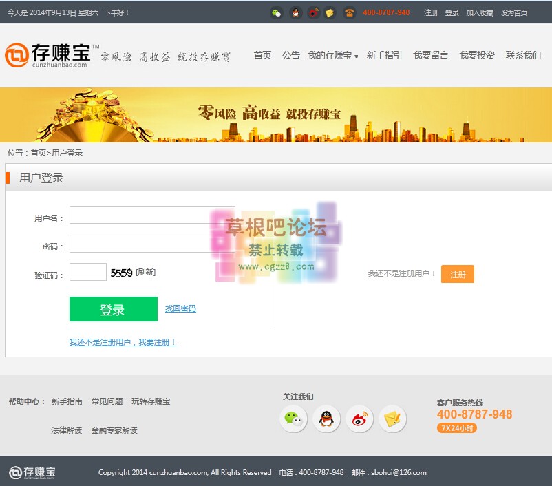Click the 存赚宝 logo in header
The width and height of the screenshot is (552, 486).
[48, 55]
